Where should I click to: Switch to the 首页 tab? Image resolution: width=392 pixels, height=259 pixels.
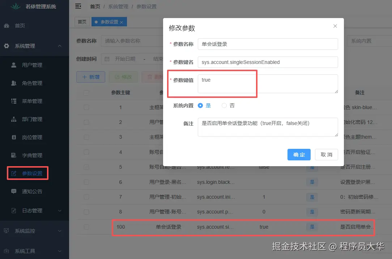[82, 22]
